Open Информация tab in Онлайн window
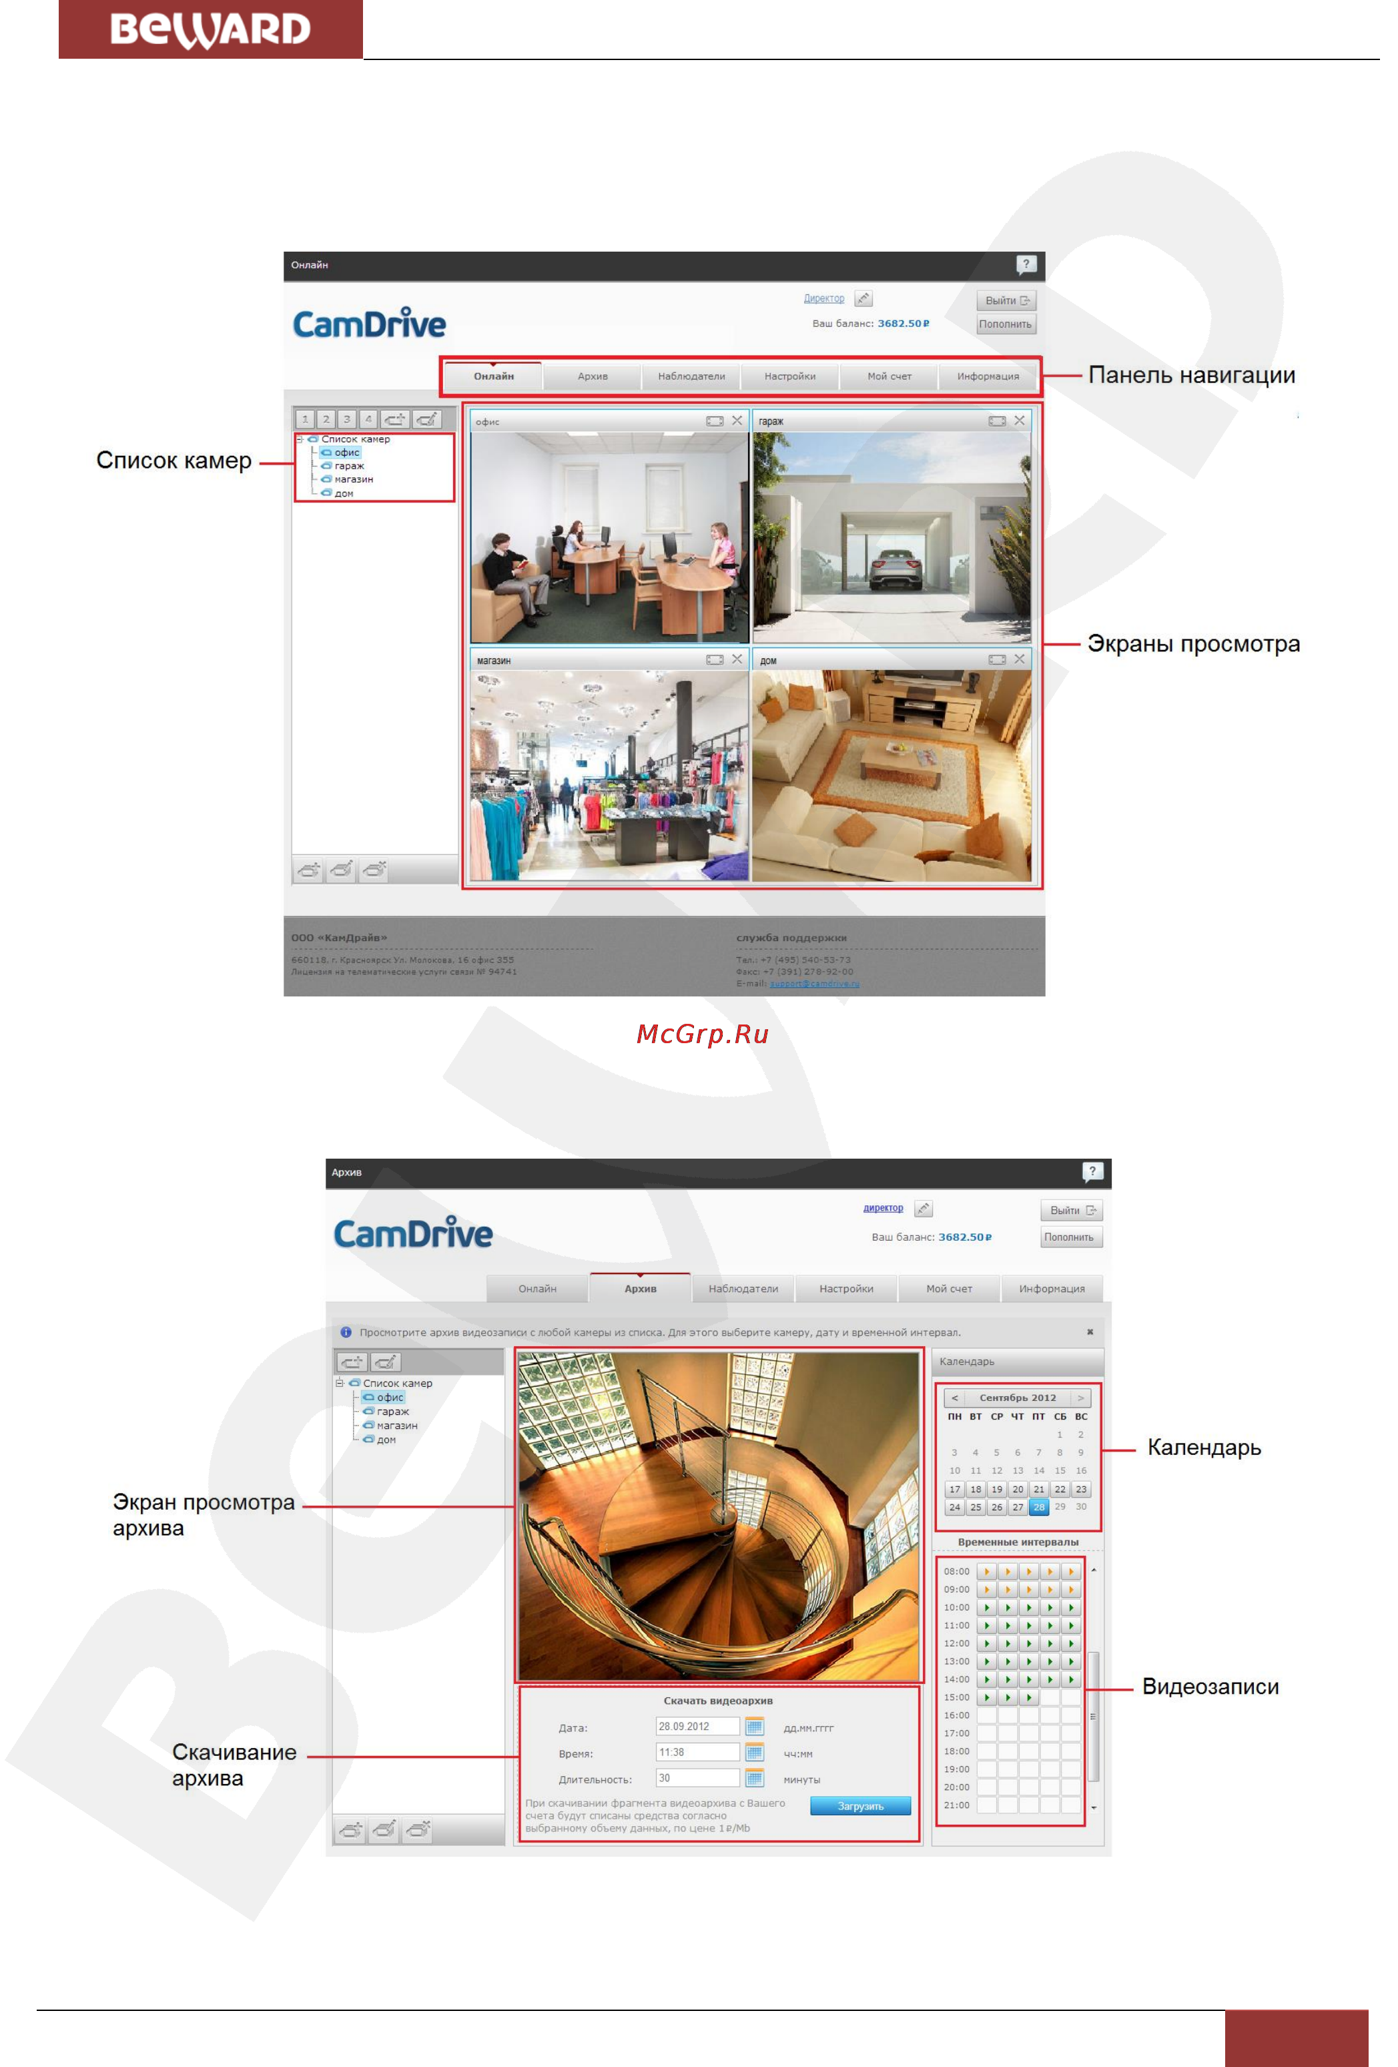Viewport: 1398px width, 2067px height. click(x=988, y=376)
